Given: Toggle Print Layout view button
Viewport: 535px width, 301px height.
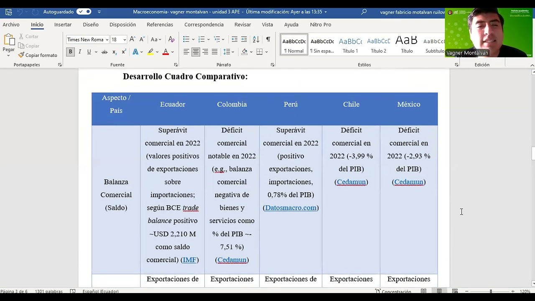Looking at the screenshot, I should coord(439,291).
